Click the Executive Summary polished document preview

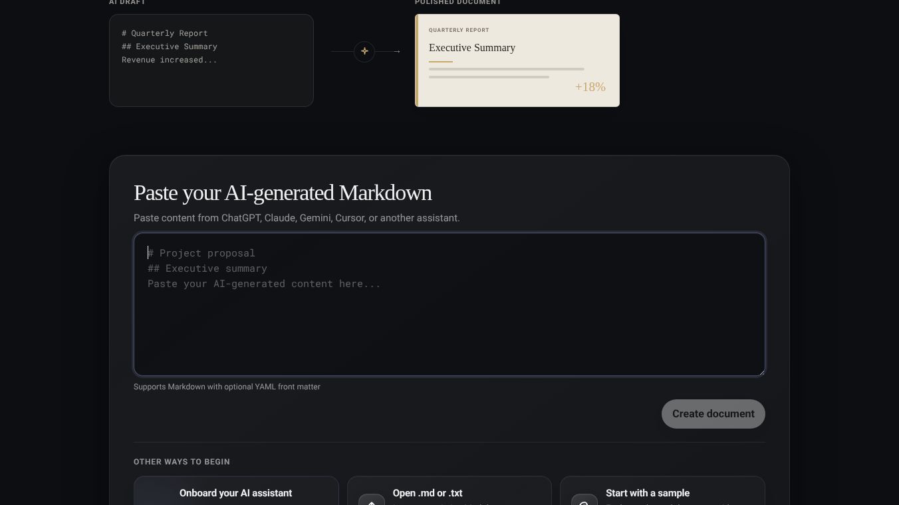pos(517,60)
